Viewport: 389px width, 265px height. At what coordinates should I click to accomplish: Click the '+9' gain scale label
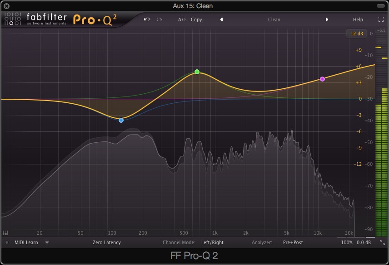click(x=359, y=50)
